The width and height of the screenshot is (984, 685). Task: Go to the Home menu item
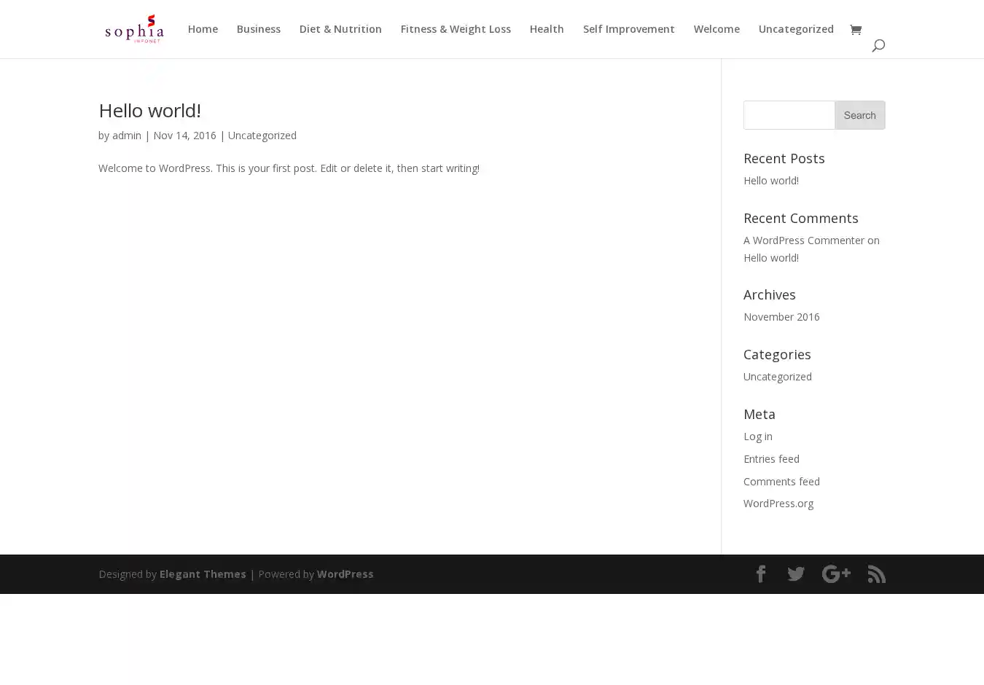203,29
